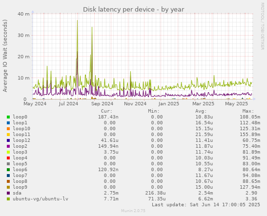The height and width of the screenshot is (216, 267).
Task: Click loop12 current value 41.61u
Action: pos(110,140)
